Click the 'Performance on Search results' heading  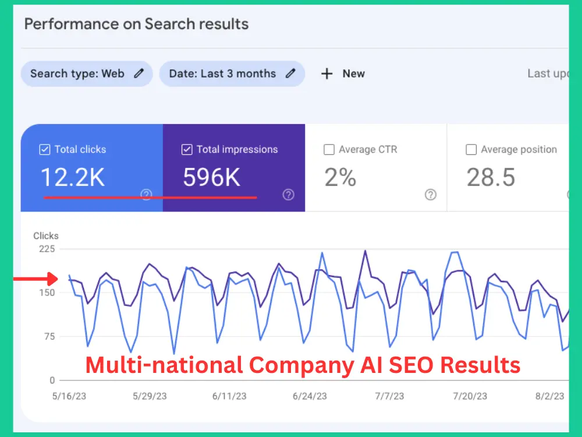tap(136, 24)
